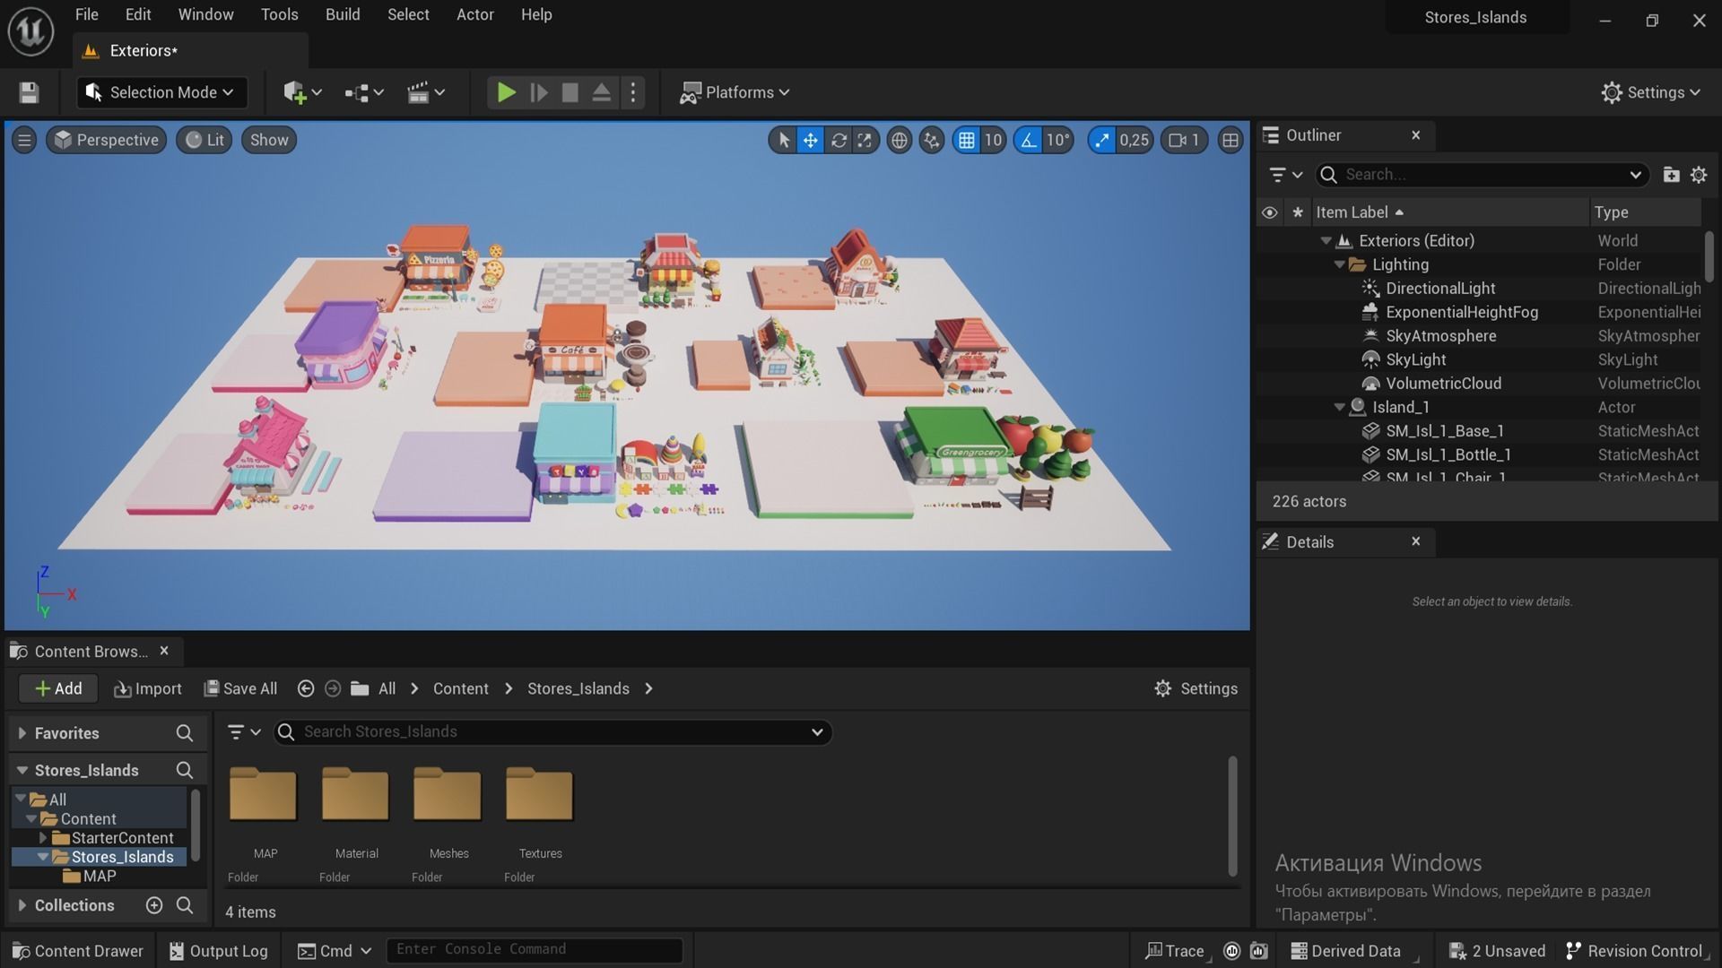
Task: Collapse the Island_1 actor in Outliner
Action: click(1339, 407)
